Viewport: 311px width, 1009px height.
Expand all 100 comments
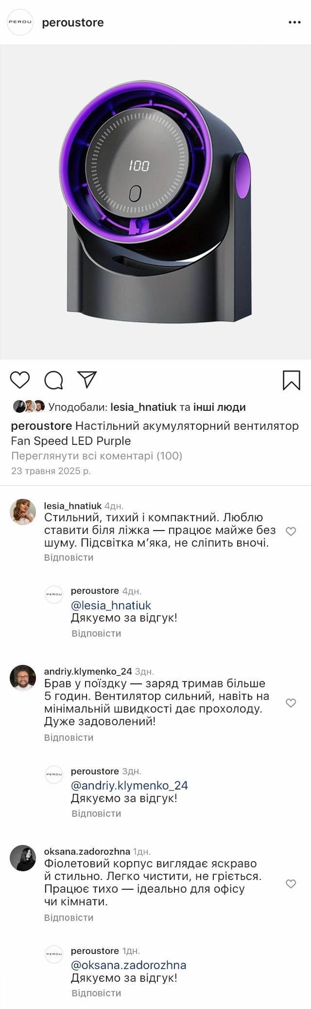96,456
